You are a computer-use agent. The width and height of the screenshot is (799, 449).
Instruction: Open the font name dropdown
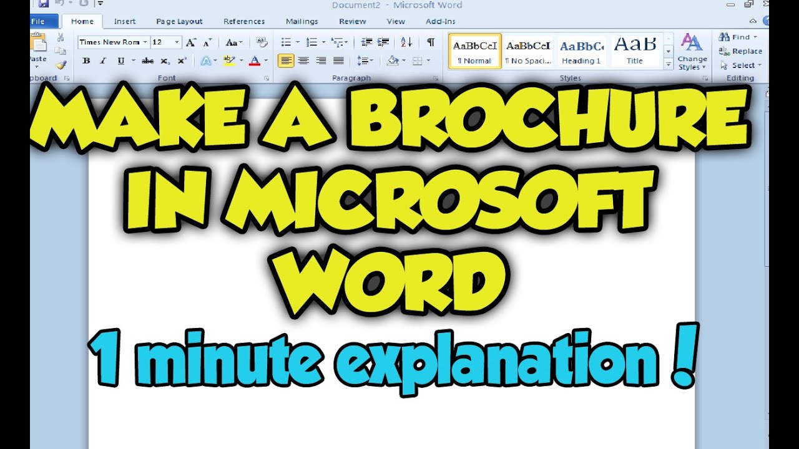(145, 42)
